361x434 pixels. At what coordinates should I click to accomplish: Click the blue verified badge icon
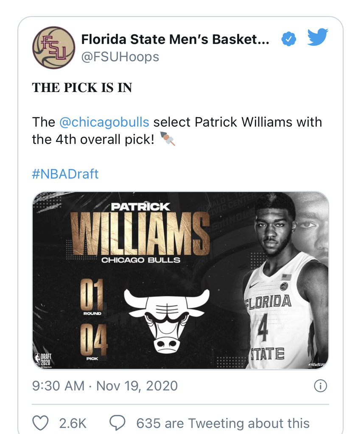[289, 39]
